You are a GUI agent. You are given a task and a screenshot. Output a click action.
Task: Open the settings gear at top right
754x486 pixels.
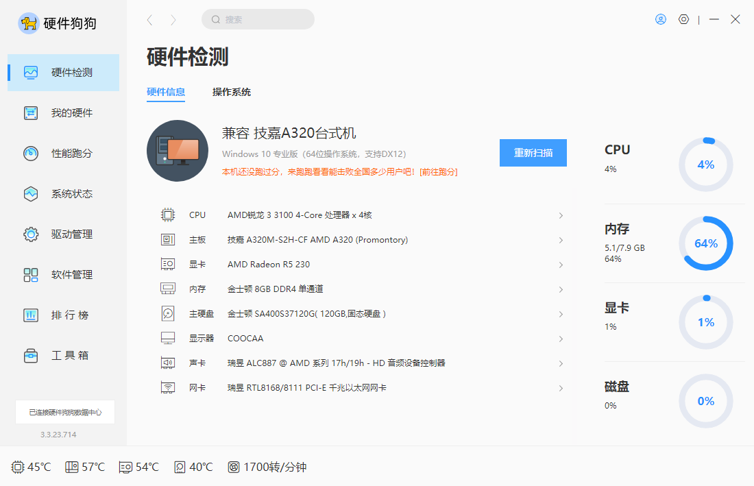683,19
